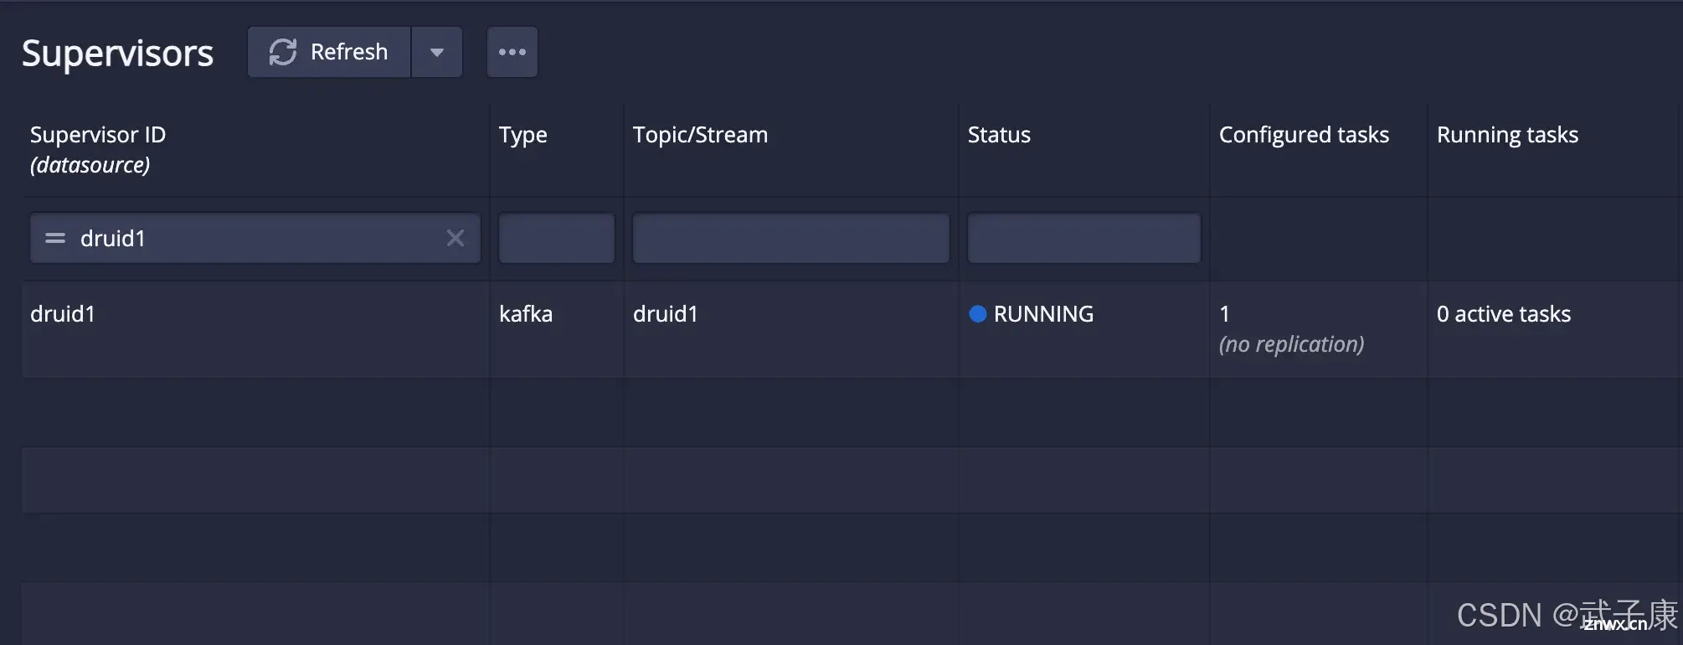Open the three-dots more actions menu

coord(512,52)
